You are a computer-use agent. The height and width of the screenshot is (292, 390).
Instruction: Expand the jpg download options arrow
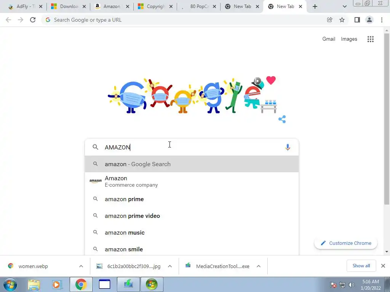pyautogui.click(x=170, y=266)
